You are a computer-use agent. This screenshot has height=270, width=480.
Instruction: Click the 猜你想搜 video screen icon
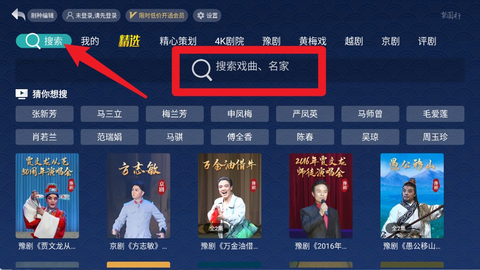pyautogui.click(x=21, y=94)
